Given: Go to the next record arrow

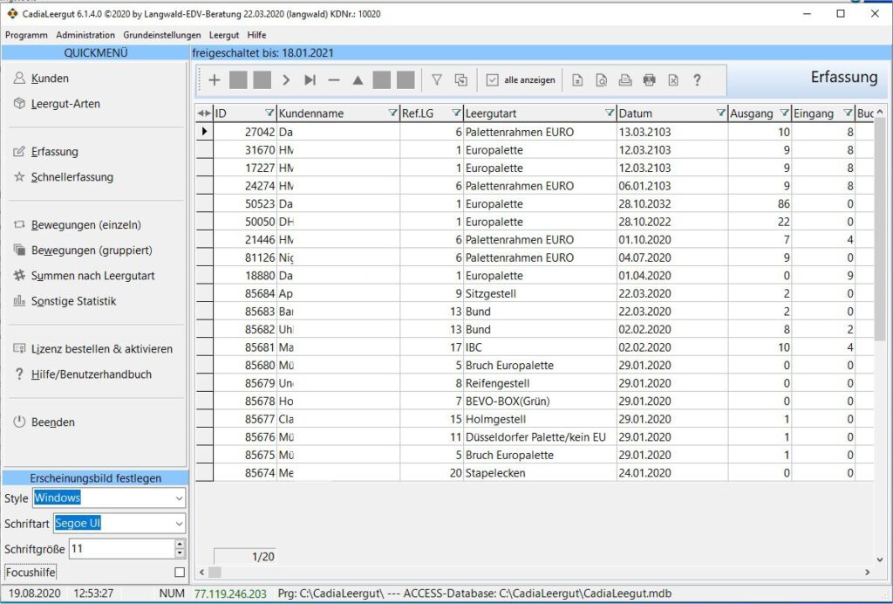Looking at the screenshot, I should (x=286, y=80).
